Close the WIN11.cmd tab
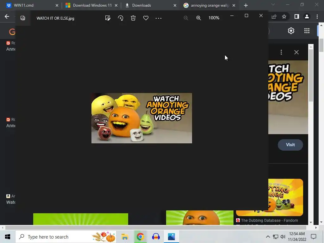 pos(57,5)
